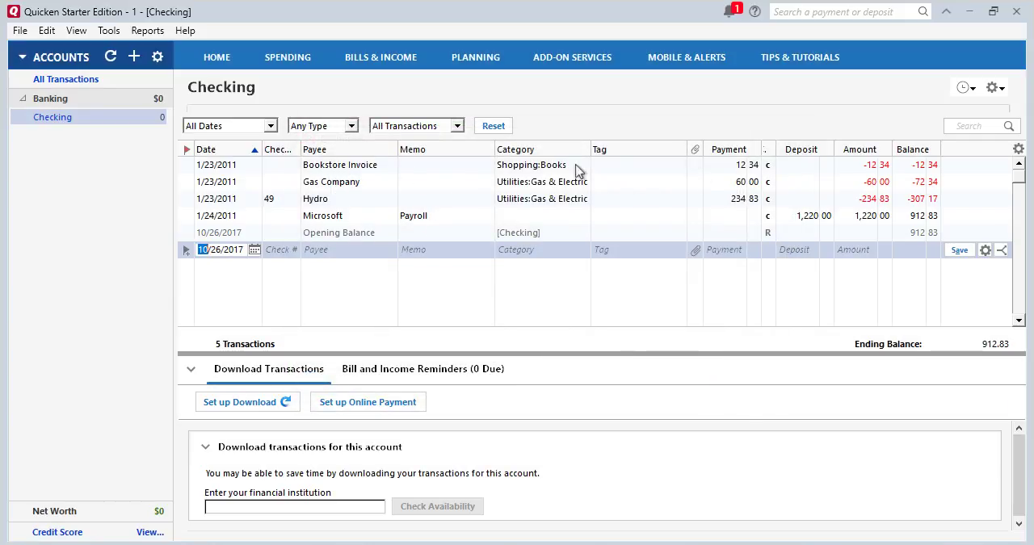Click the search payment or deposit field
1034x545 pixels.
[843, 11]
